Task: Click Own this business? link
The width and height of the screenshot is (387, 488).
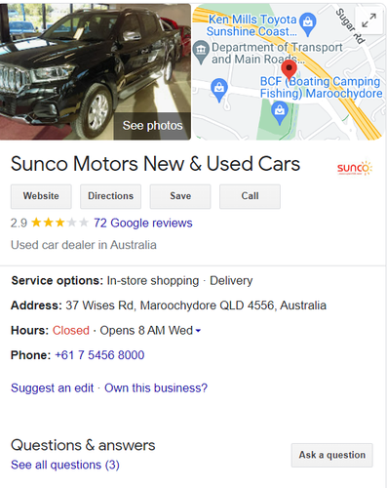Action: (x=156, y=387)
